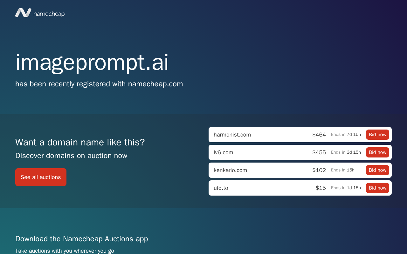Bid now on harmonist.com
407x254 pixels.
click(377, 135)
